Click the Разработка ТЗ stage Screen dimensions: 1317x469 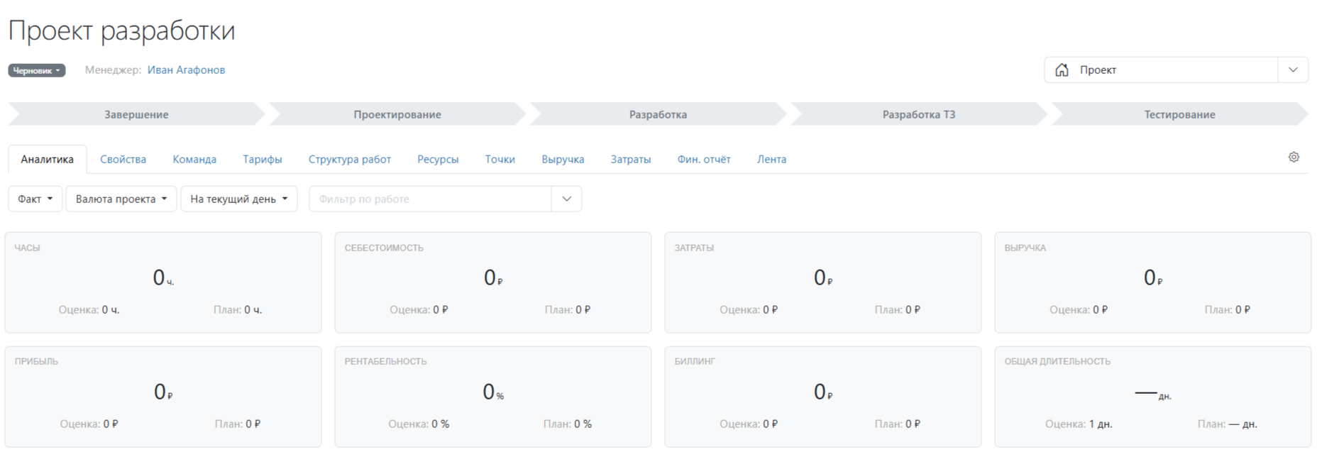coord(918,115)
